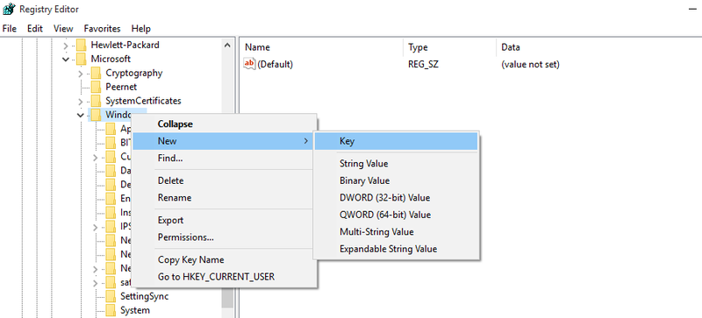Choose Export in the context menu
The height and width of the screenshot is (318, 702).
(225, 220)
